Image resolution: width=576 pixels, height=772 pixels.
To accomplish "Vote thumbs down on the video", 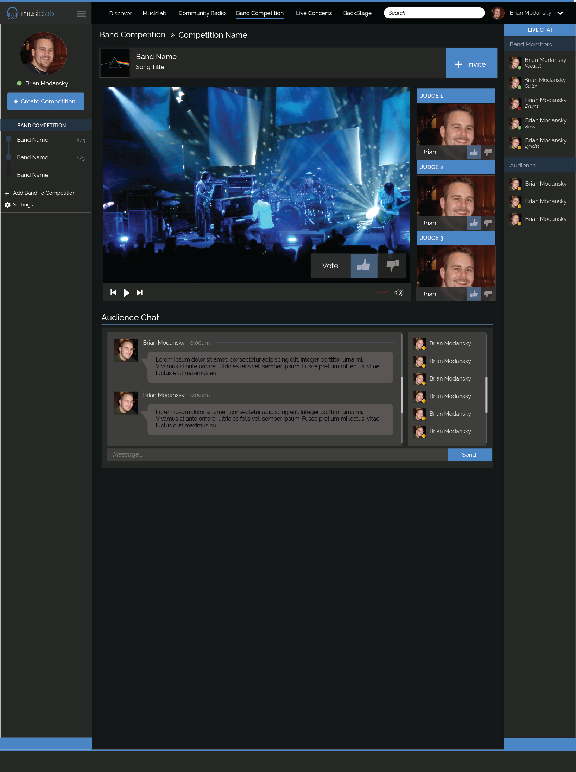I will (392, 266).
